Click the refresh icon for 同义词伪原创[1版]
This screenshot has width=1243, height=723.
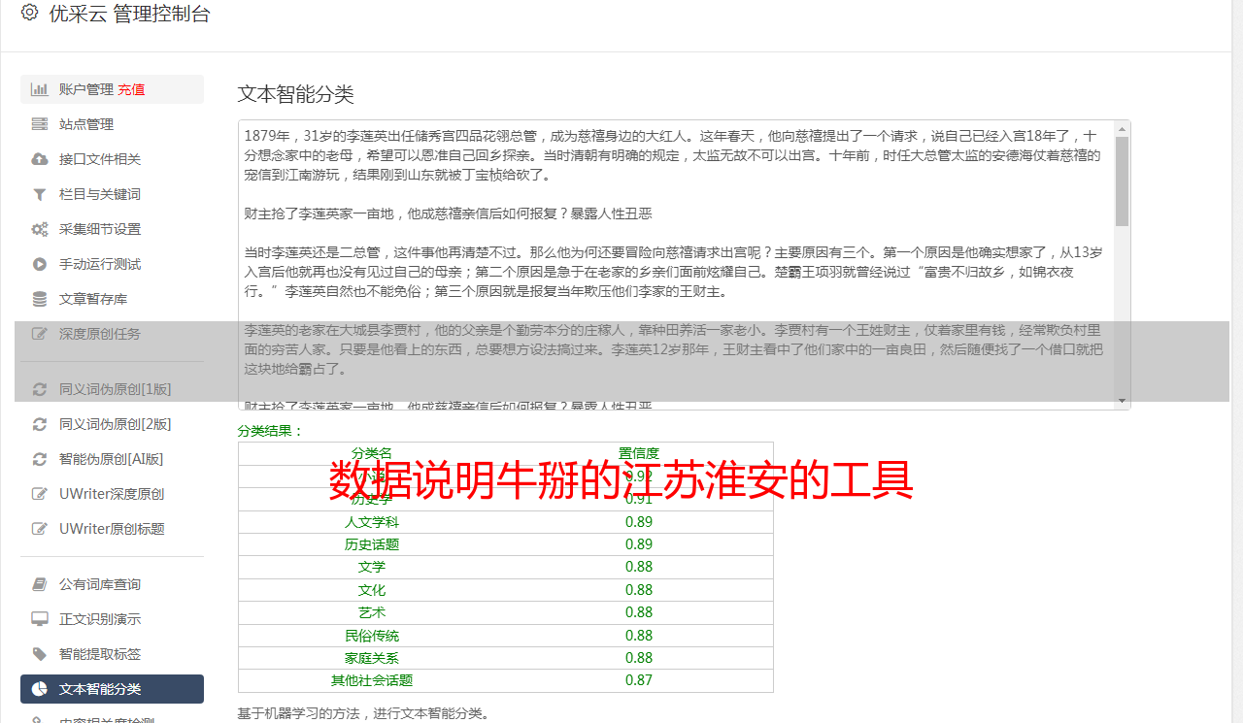39,389
